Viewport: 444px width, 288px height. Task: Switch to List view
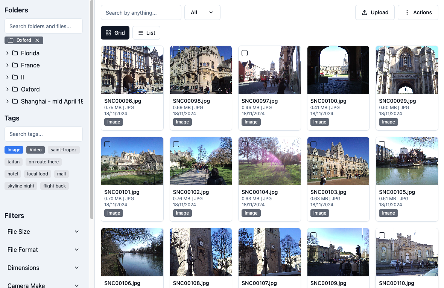pyautogui.click(x=146, y=33)
